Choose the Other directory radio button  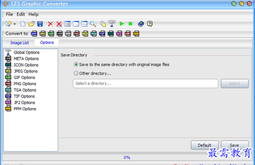point(76,73)
